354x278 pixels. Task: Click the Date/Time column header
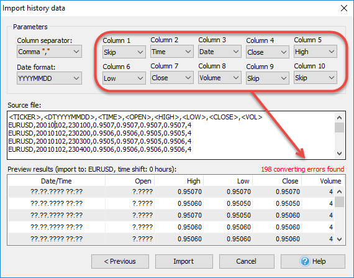point(57,181)
